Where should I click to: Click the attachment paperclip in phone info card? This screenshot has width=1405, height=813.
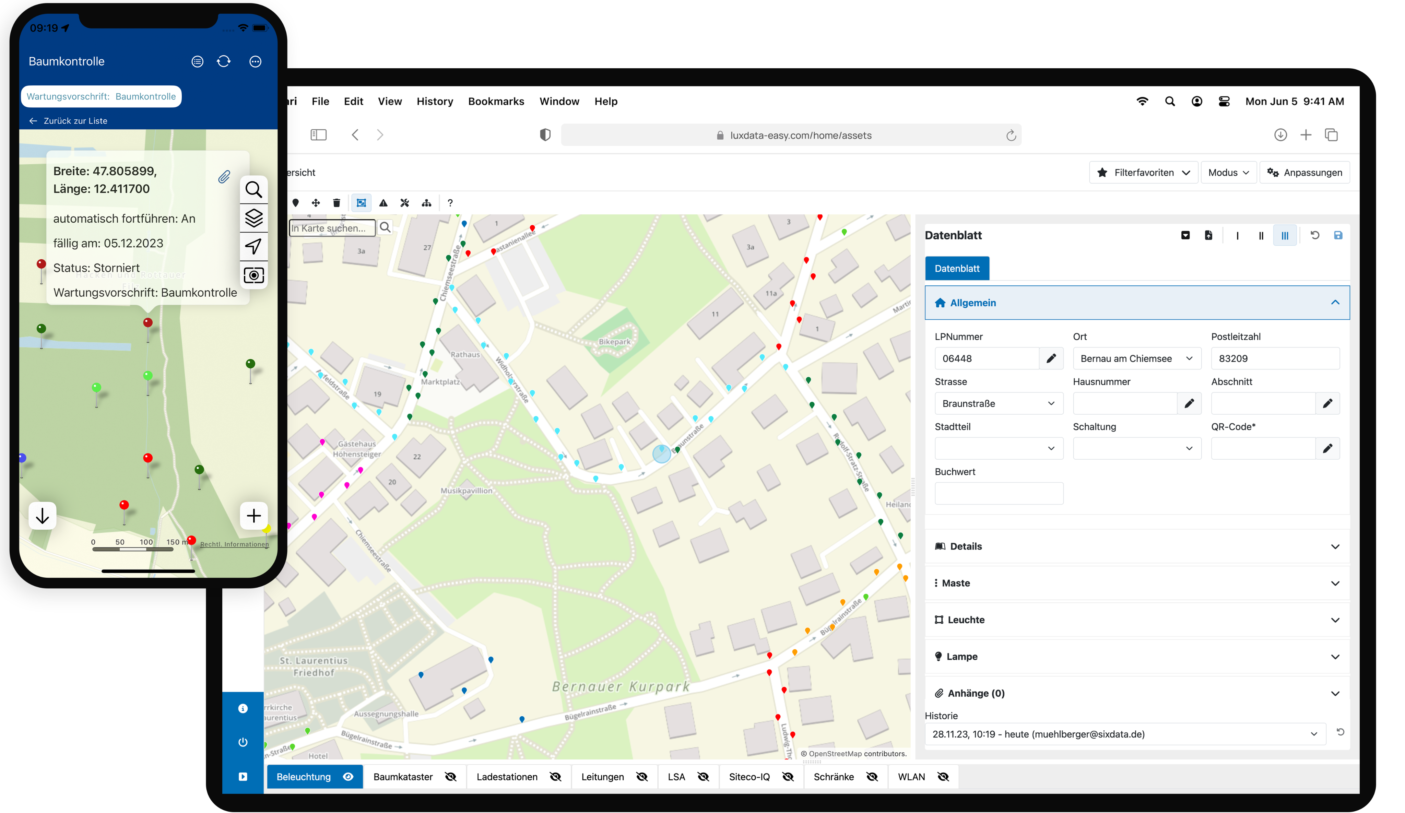[x=224, y=177]
